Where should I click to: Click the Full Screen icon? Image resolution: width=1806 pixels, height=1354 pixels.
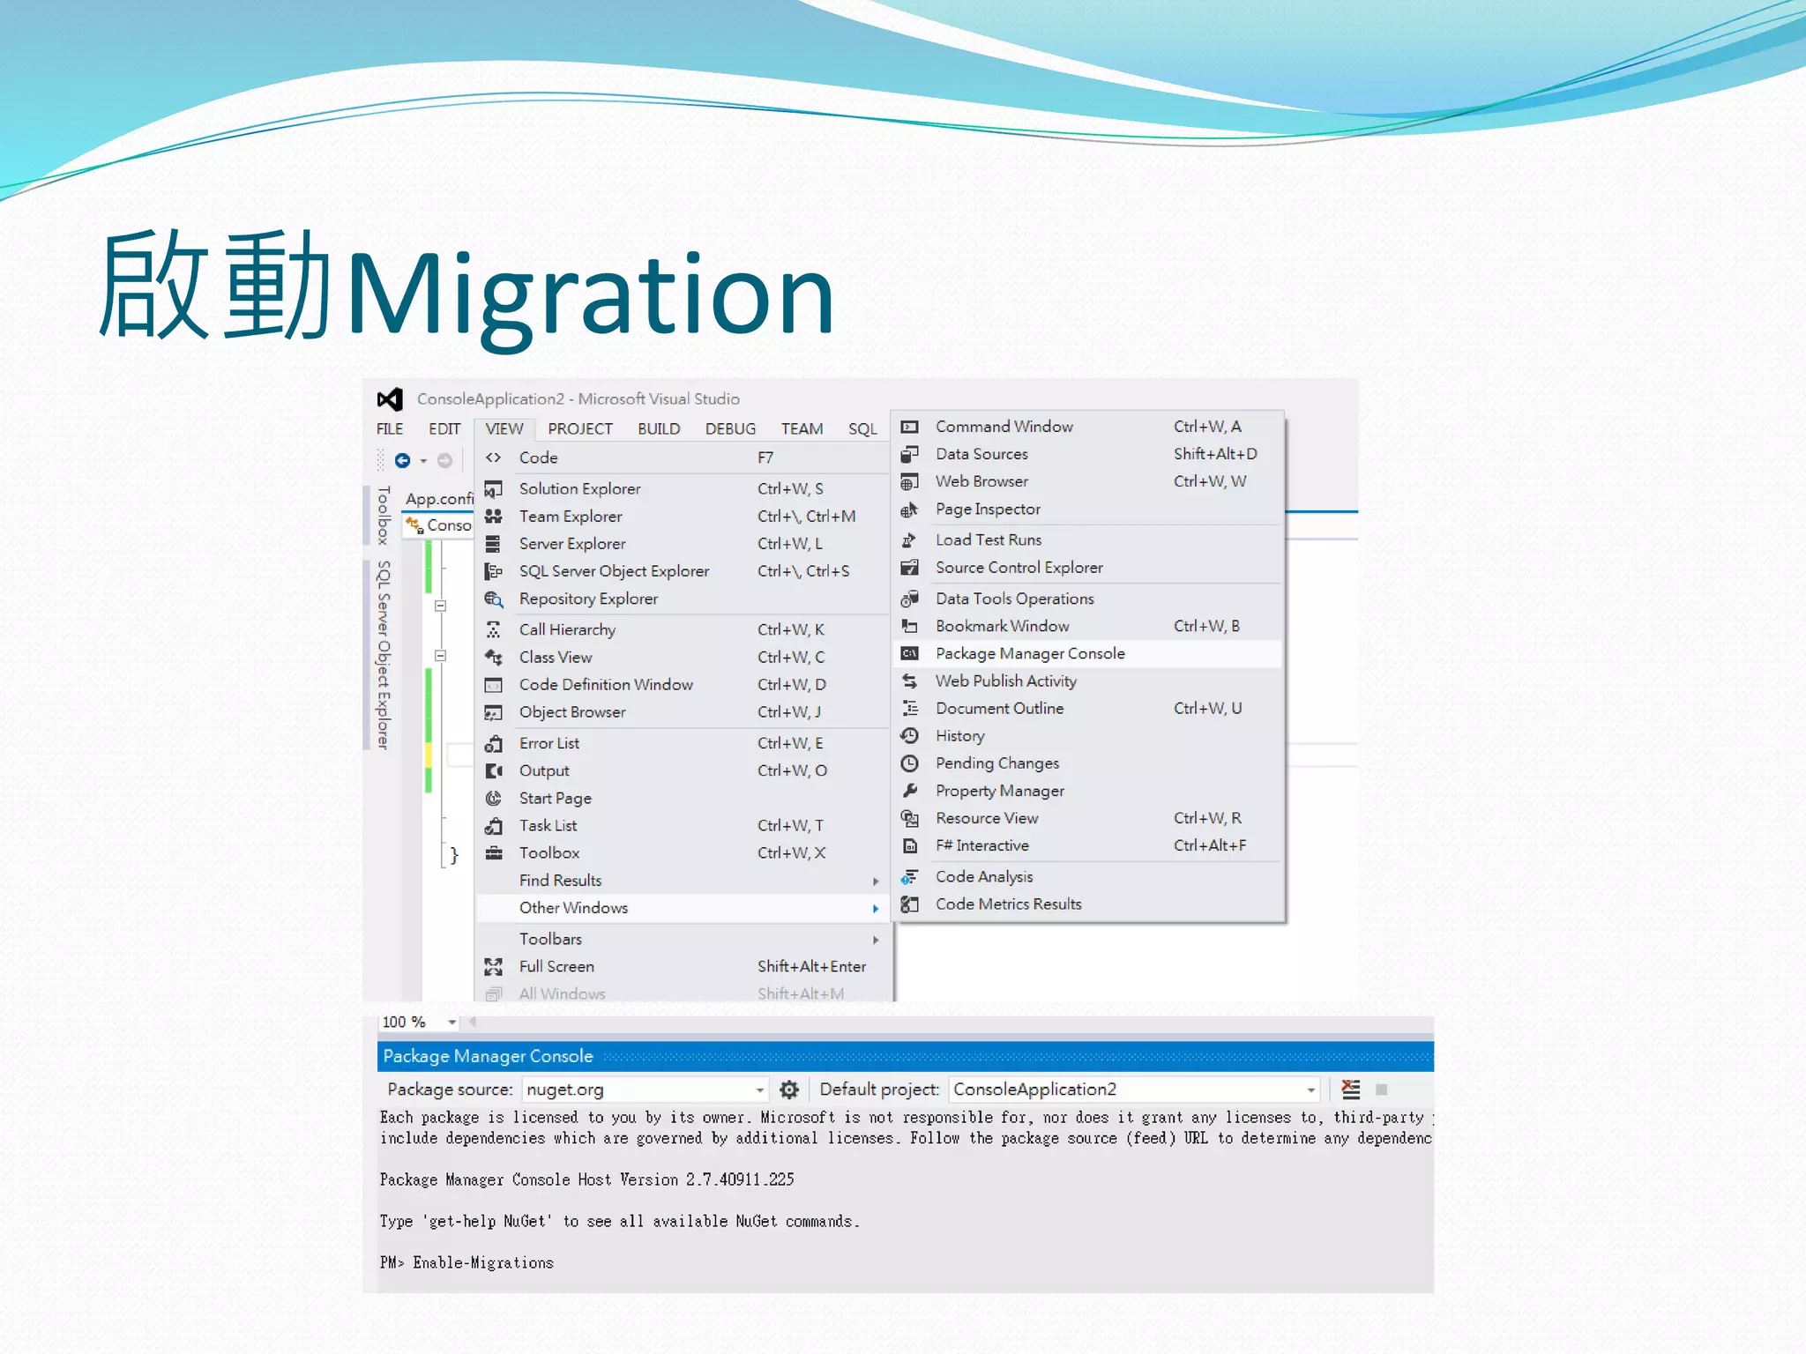tap(494, 967)
